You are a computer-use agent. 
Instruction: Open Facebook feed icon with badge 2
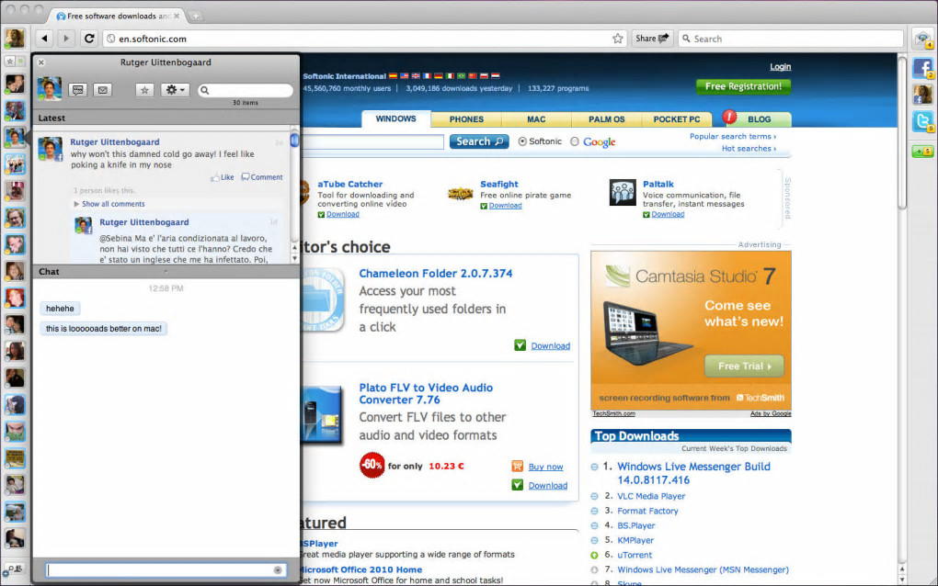(923, 68)
